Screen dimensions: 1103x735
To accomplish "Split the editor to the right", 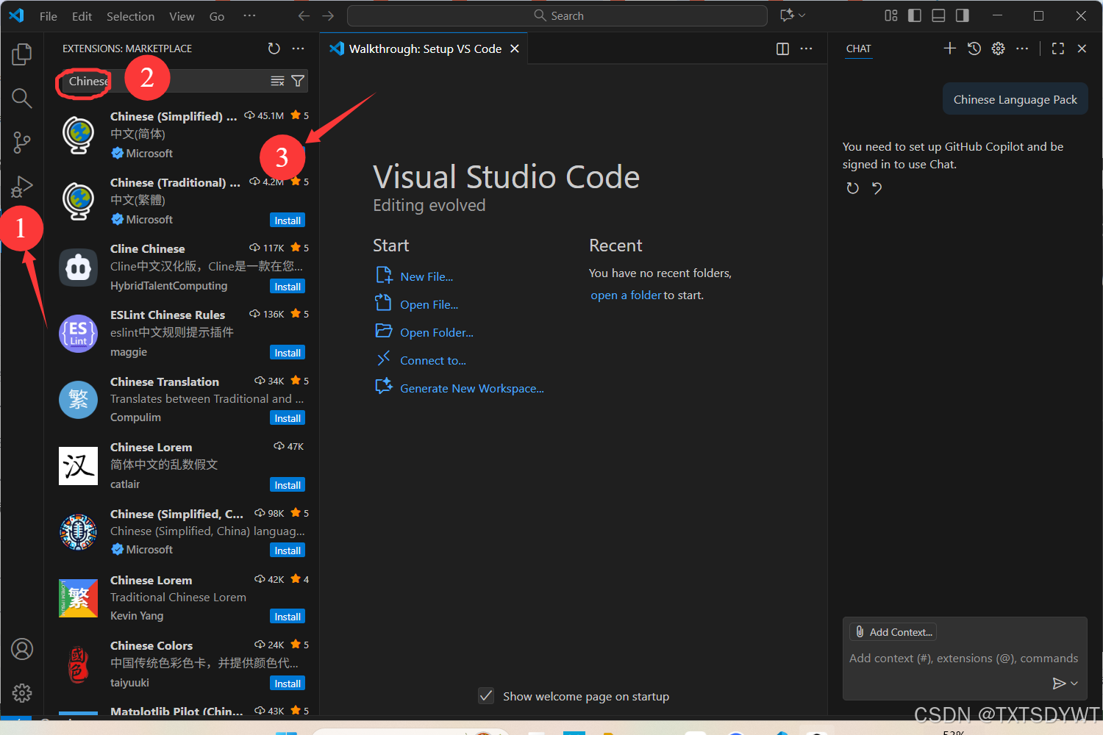I will 782,49.
